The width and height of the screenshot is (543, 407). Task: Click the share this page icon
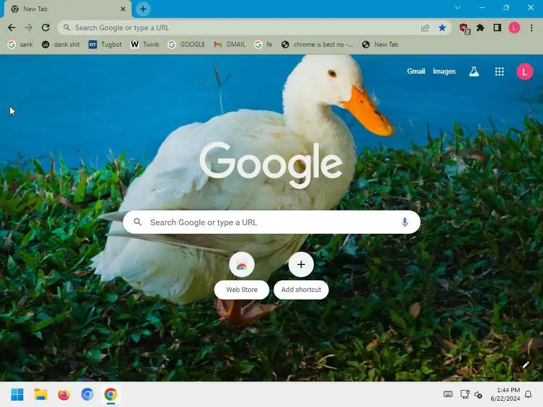pos(425,28)
